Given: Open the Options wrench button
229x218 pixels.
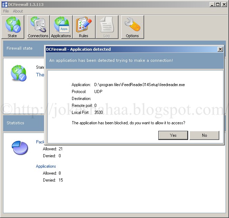Looking at the screenshot, I should 132,27.
